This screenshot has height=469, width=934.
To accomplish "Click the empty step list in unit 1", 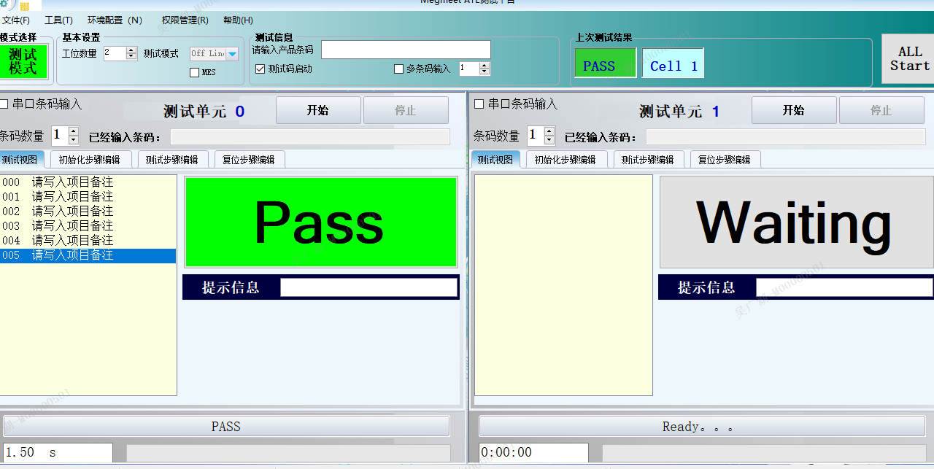I will click(x=563, y=285).
